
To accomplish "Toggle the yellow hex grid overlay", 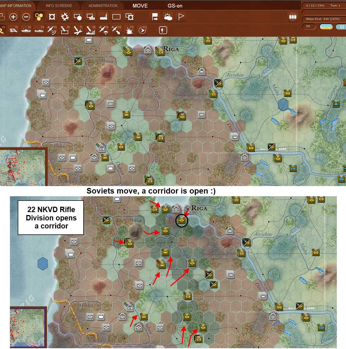I will point(39,17).
